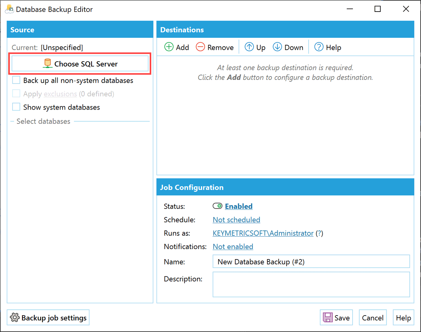Maximize the Database Backup Editor window
The image size is (421, 332).
pos(377,9)
